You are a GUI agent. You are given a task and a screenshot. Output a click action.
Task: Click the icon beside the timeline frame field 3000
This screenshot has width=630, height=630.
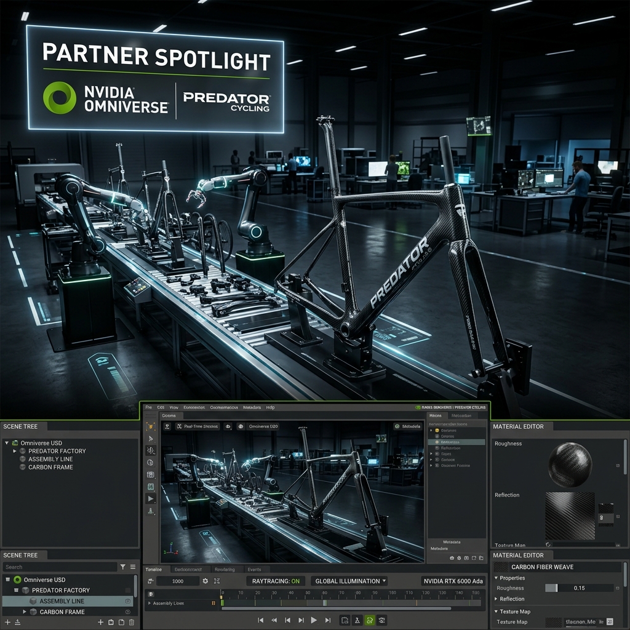150,581
